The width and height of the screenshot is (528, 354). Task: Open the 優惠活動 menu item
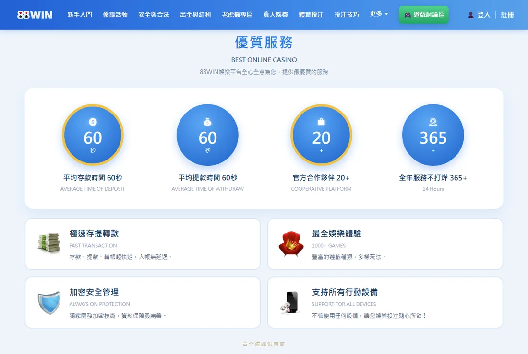(x=115, y=15)
